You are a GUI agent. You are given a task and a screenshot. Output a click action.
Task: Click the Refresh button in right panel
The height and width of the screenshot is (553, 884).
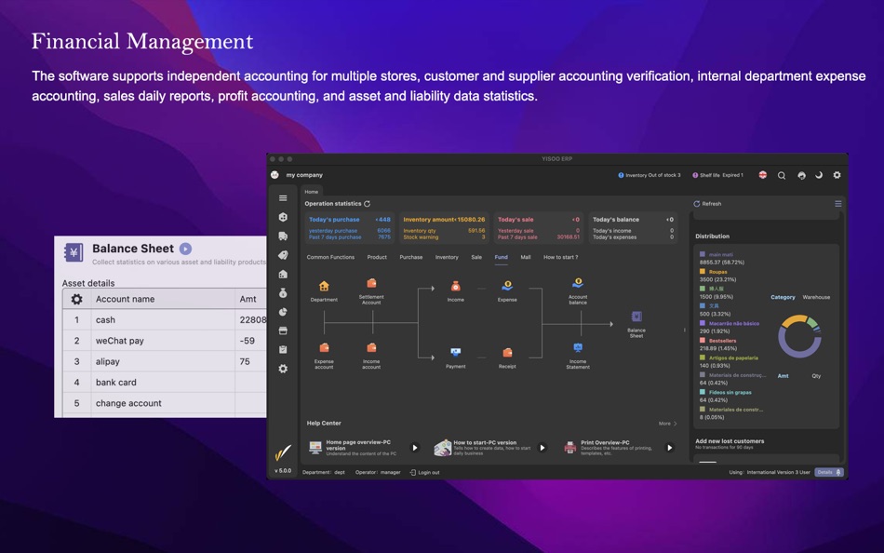(707, 204)
